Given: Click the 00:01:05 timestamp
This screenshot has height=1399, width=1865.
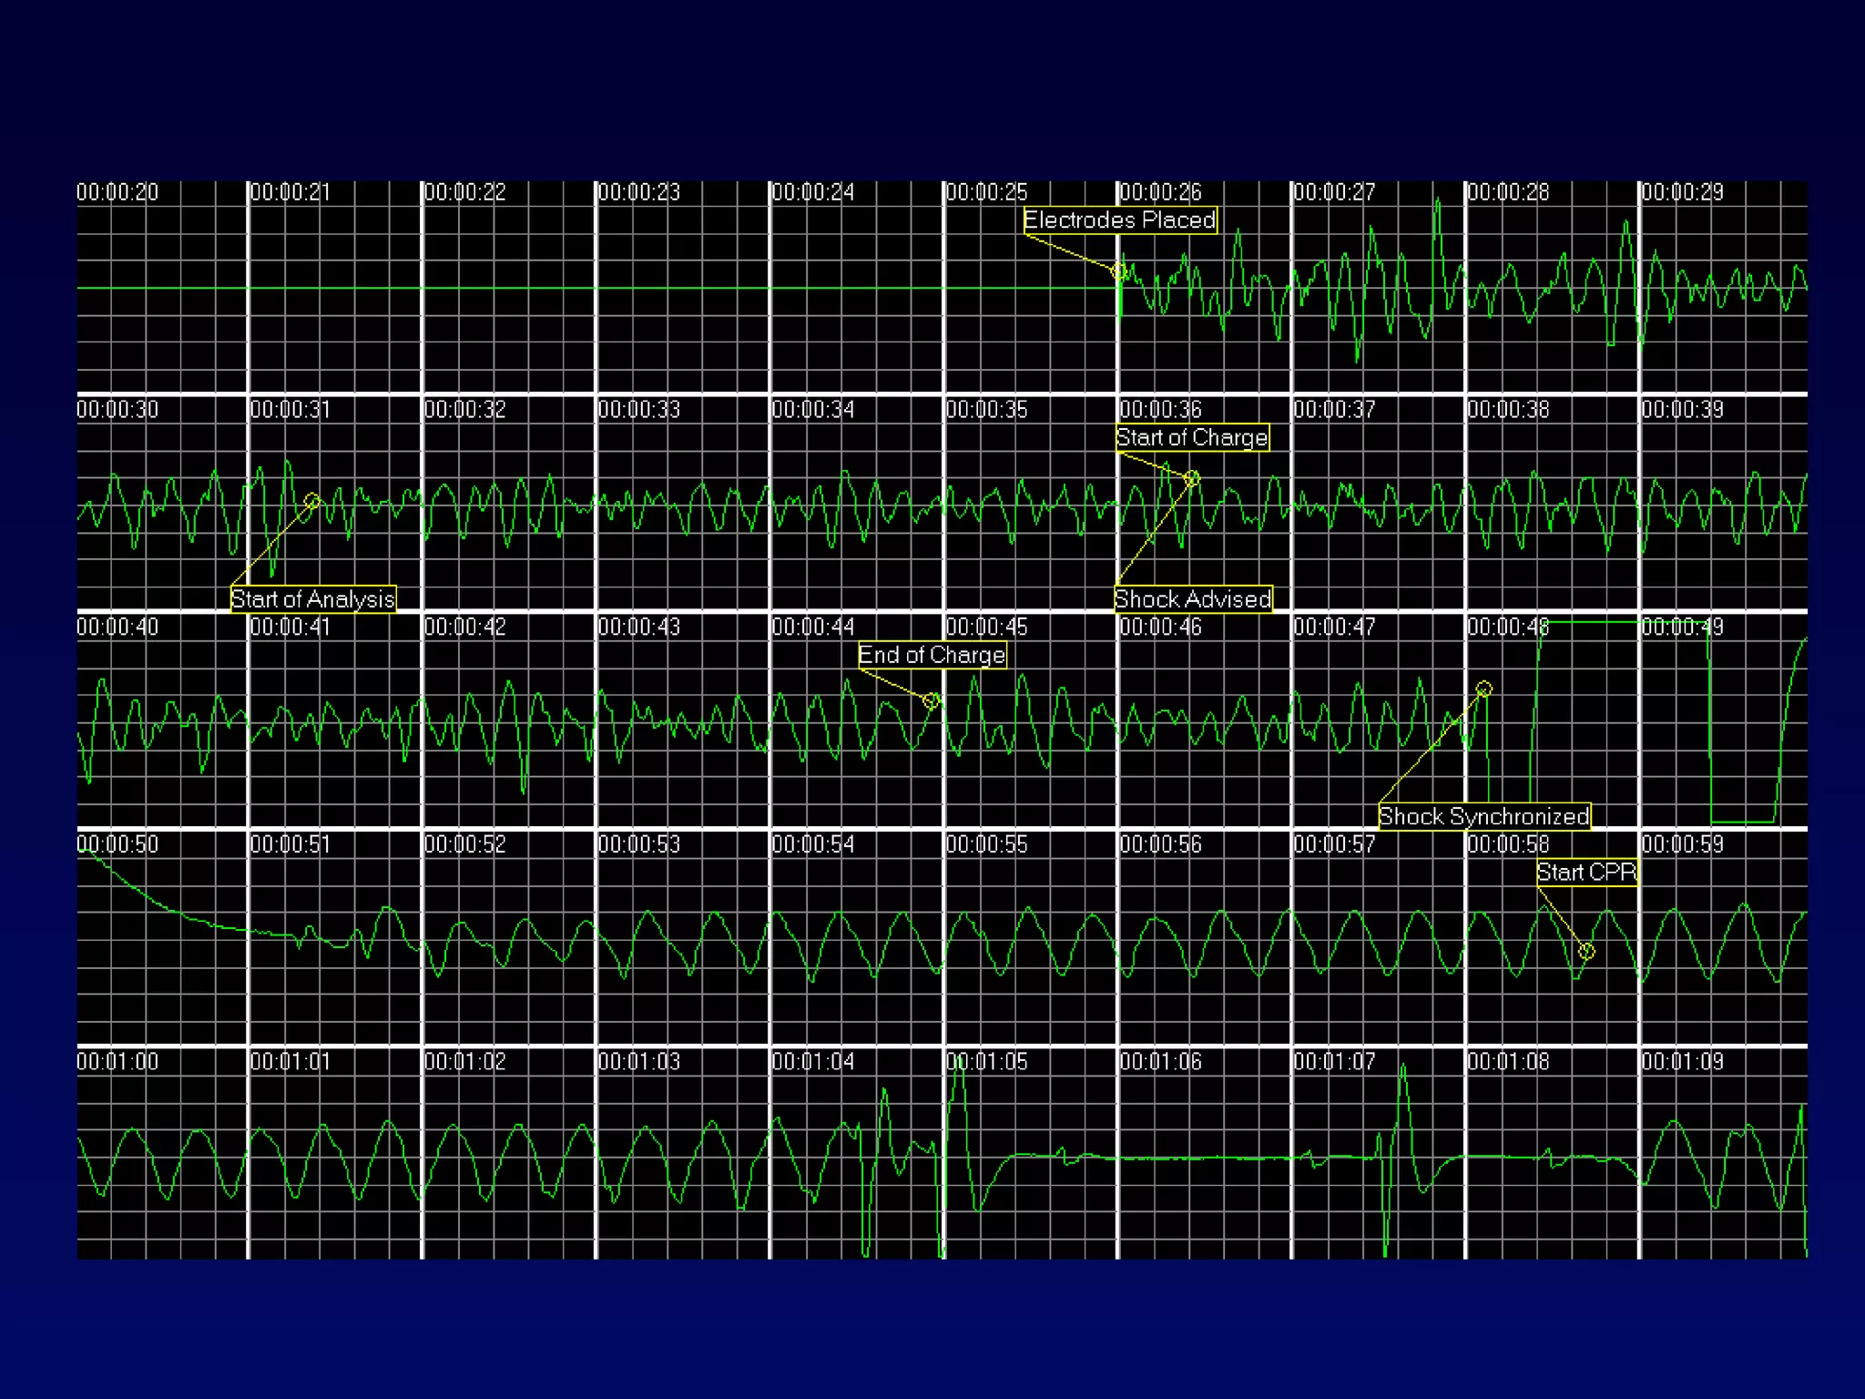Looking at the screenshot, I should click(x=986, y=1062).
